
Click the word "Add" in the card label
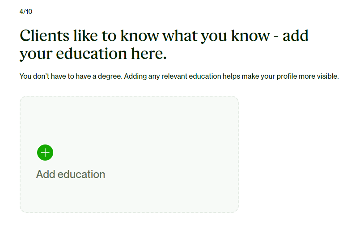[46, 174]
